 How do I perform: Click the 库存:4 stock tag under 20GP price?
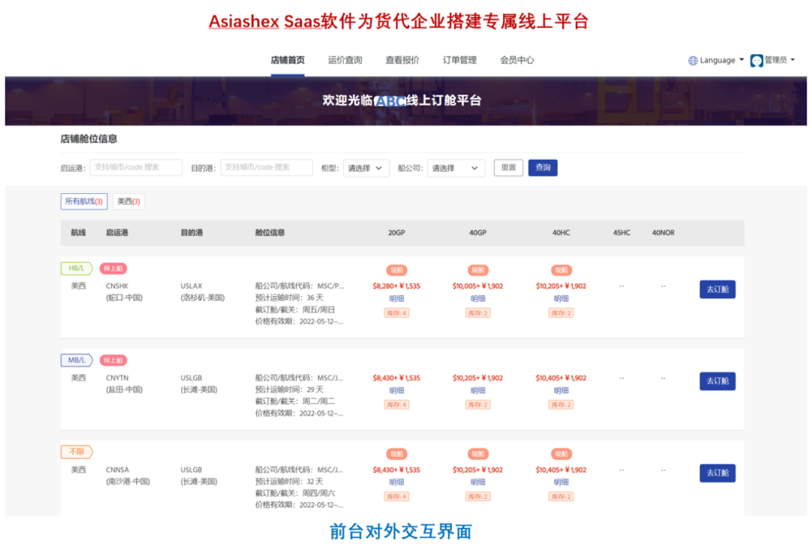point(396,313)
